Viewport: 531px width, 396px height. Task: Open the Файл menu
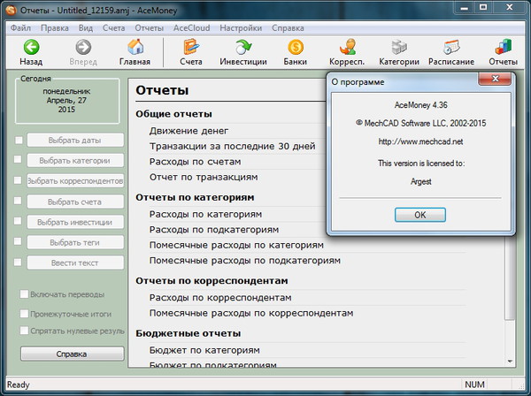point(22,27)
